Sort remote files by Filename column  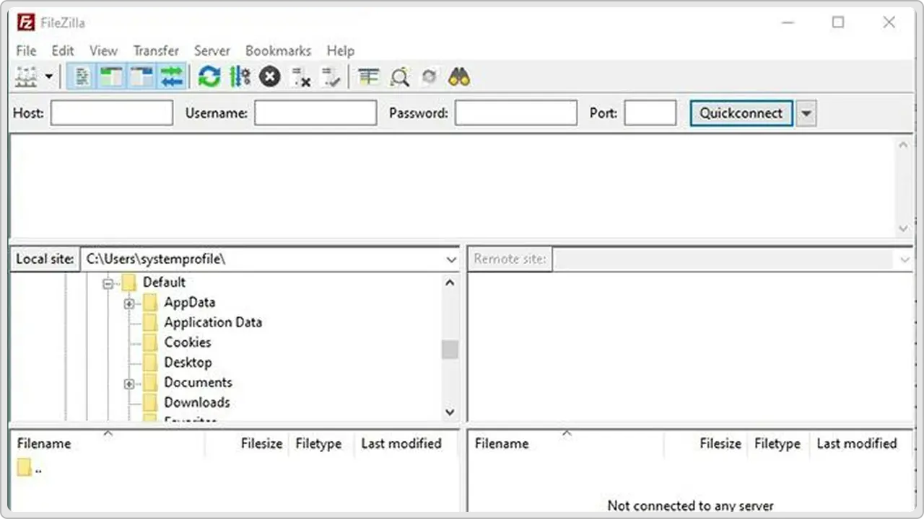pos(502,444)
